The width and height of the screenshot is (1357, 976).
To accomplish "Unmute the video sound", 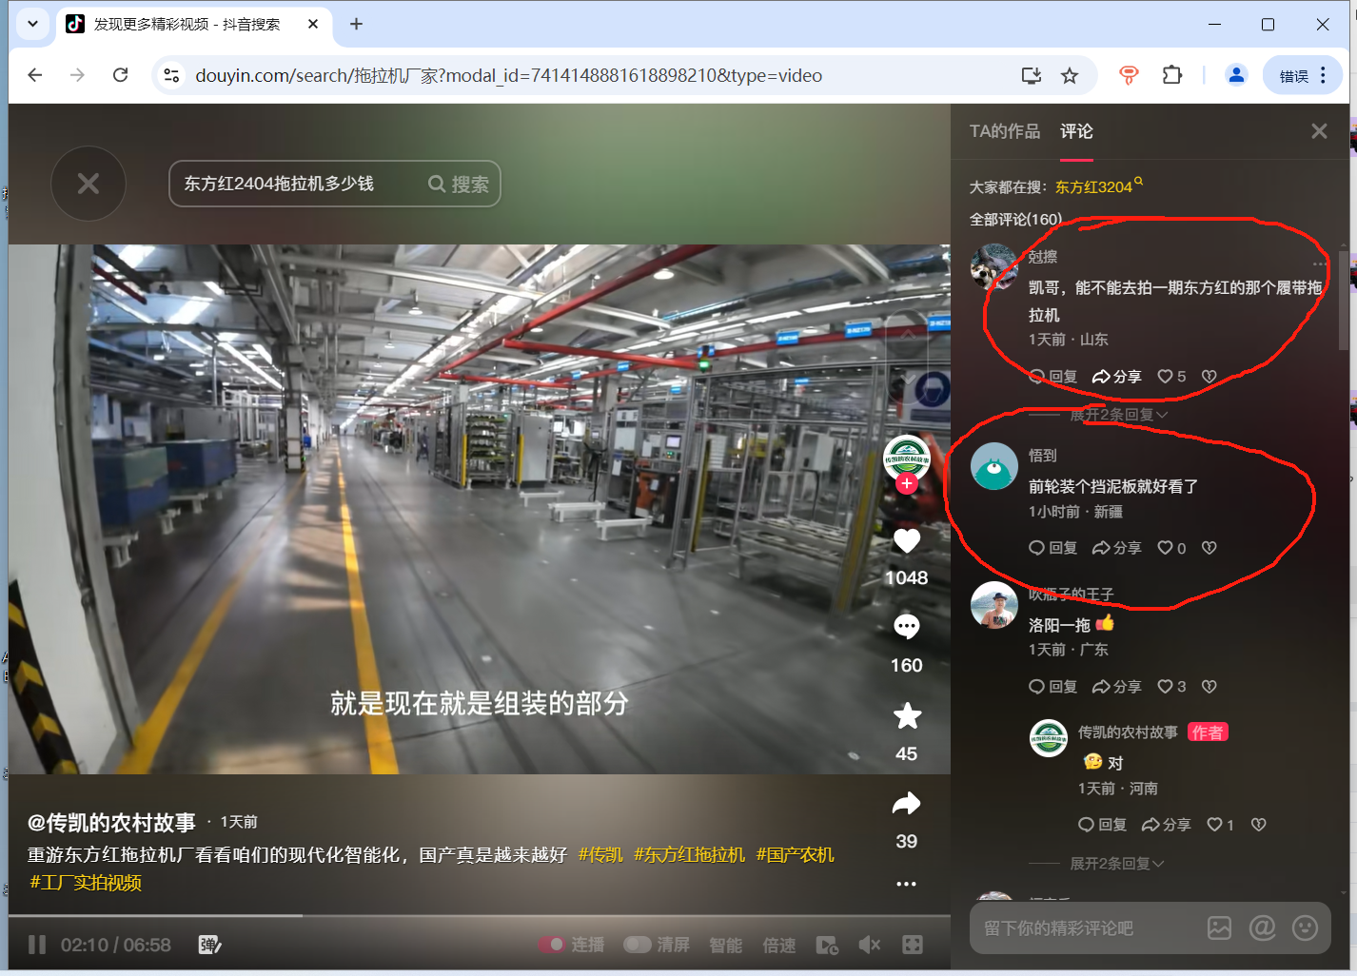I will [869, 945].
